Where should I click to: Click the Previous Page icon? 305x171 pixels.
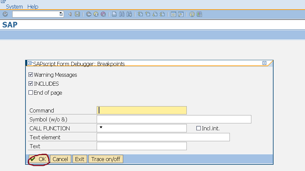point(148,14)
